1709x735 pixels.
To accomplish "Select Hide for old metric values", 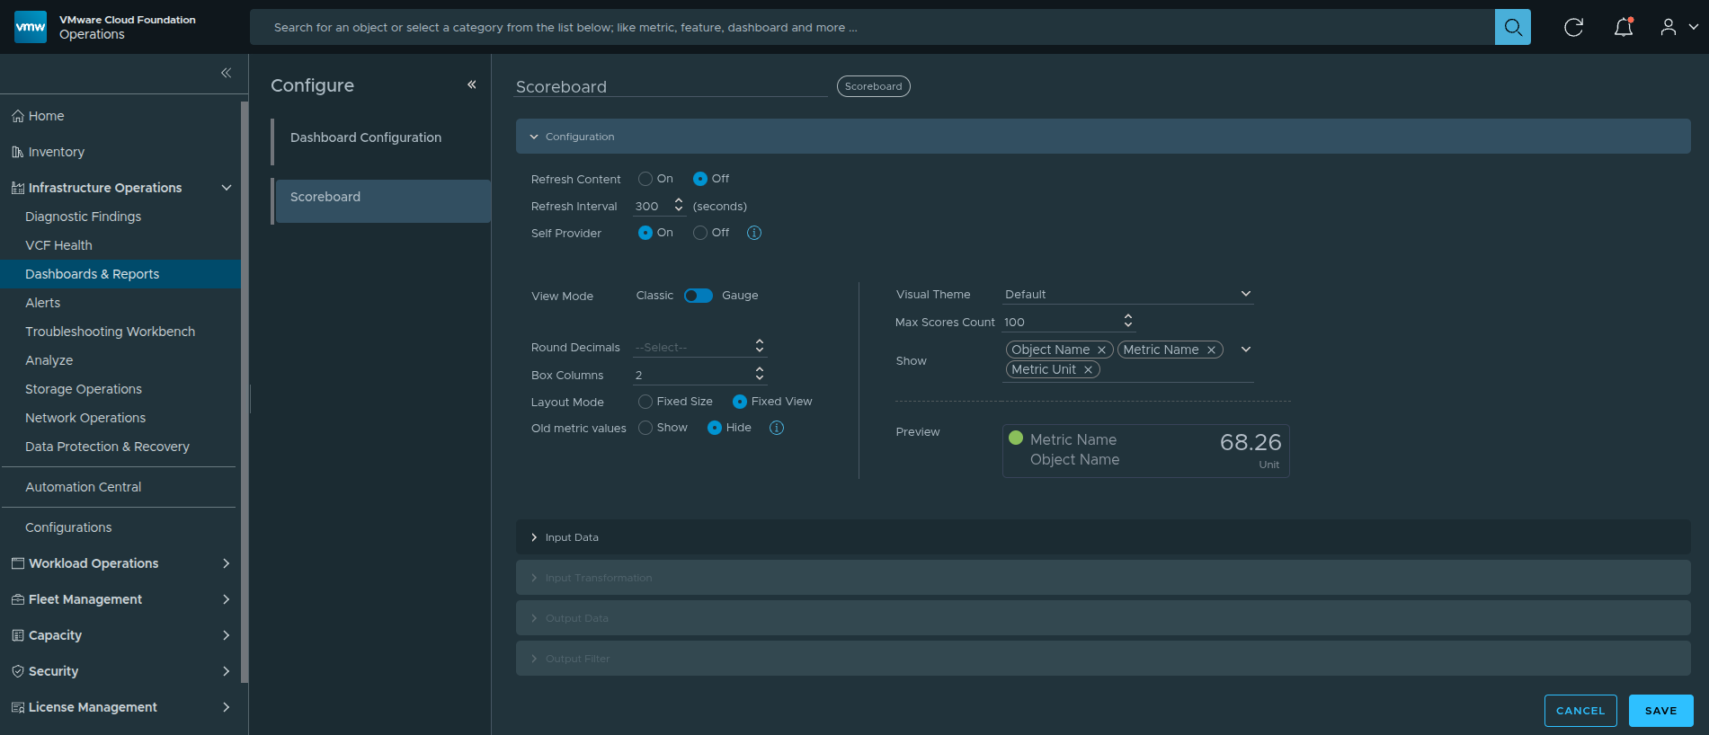I will (x=715, y=428).
